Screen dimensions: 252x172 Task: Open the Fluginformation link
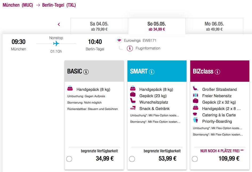(x=148, y=48)
